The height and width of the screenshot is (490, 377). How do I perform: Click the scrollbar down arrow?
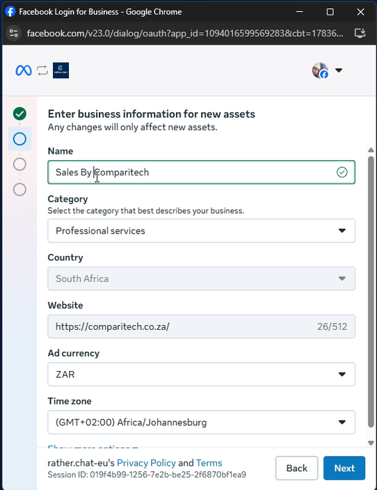tap(371, 443)
